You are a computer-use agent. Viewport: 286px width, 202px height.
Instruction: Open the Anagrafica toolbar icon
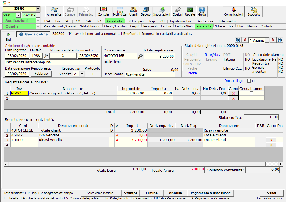54,12
